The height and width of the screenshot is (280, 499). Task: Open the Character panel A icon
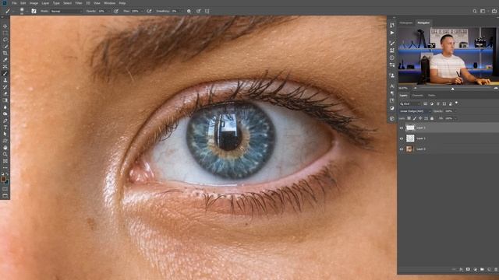pos(392,86)
